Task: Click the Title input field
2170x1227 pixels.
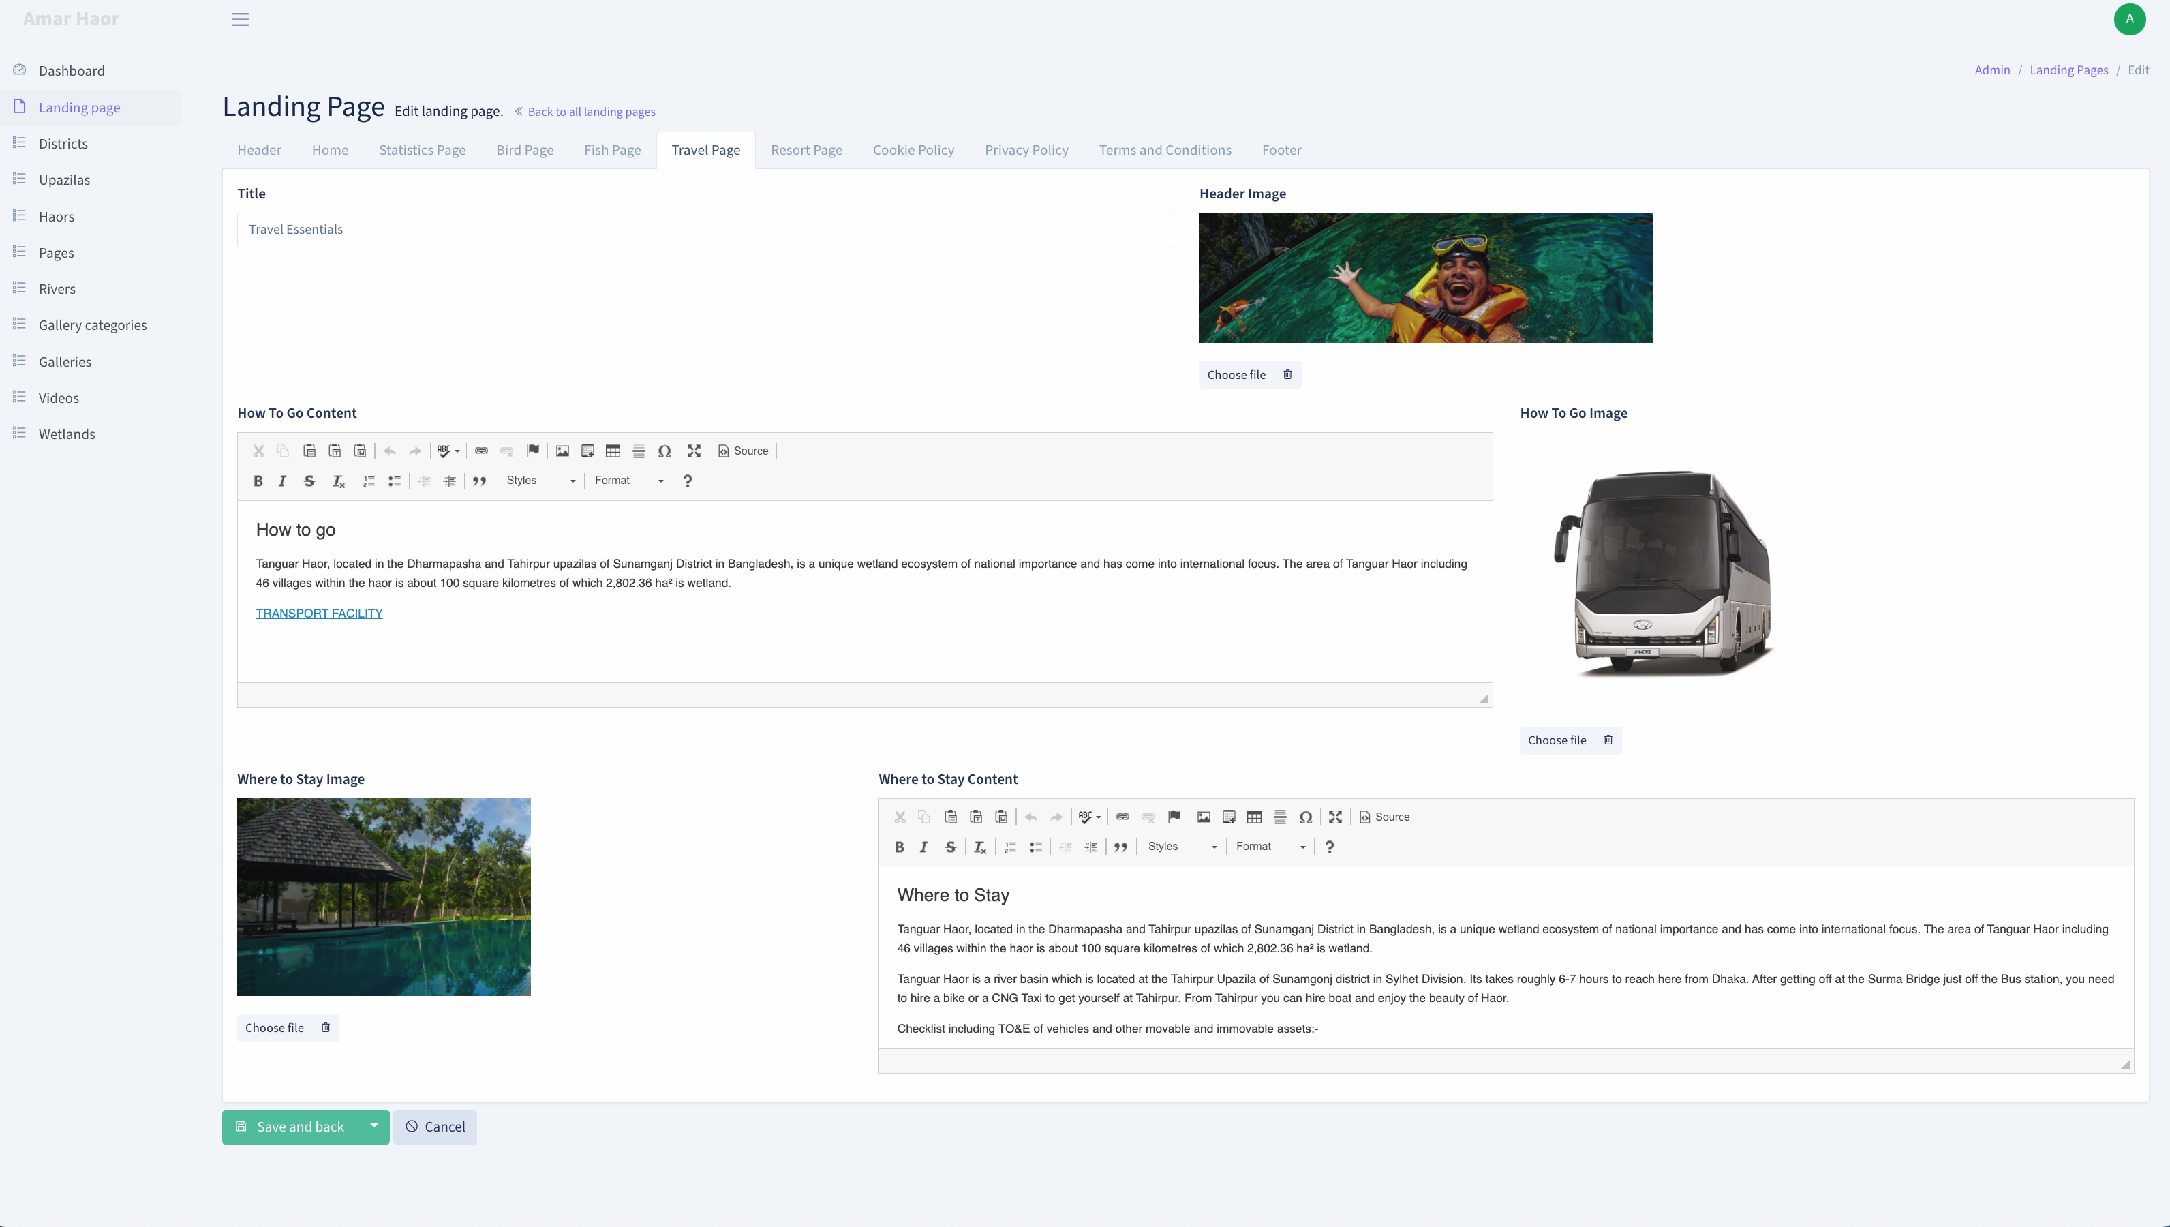Action: point(704,229)
